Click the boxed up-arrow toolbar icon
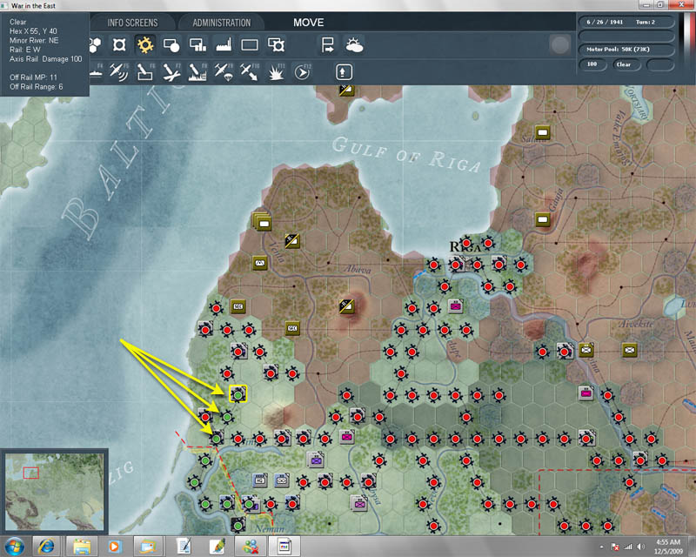Viewport: 696px width, 557px height. pos(344,72)
